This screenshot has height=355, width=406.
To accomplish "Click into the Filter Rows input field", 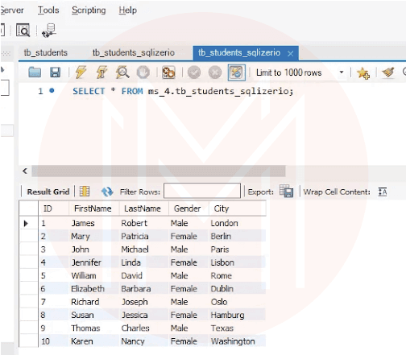I will [202, 191].
